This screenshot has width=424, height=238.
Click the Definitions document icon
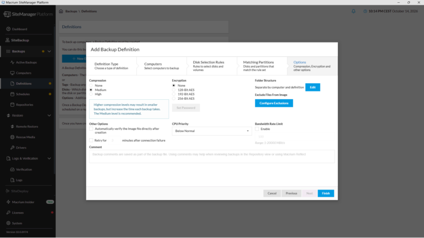[x=12, y=83]
